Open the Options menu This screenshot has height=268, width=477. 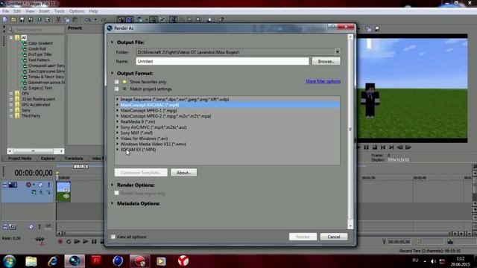[77, 11]
